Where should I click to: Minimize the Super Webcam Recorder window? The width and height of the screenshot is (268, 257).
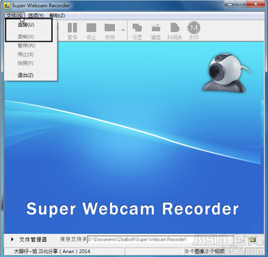click(230, 4)
